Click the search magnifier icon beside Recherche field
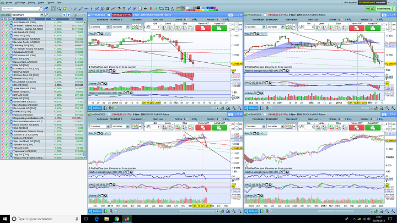 (x=40, y=9)
